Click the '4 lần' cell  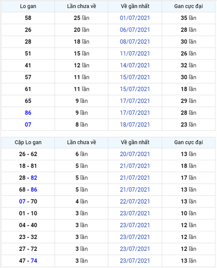(81, 201)
